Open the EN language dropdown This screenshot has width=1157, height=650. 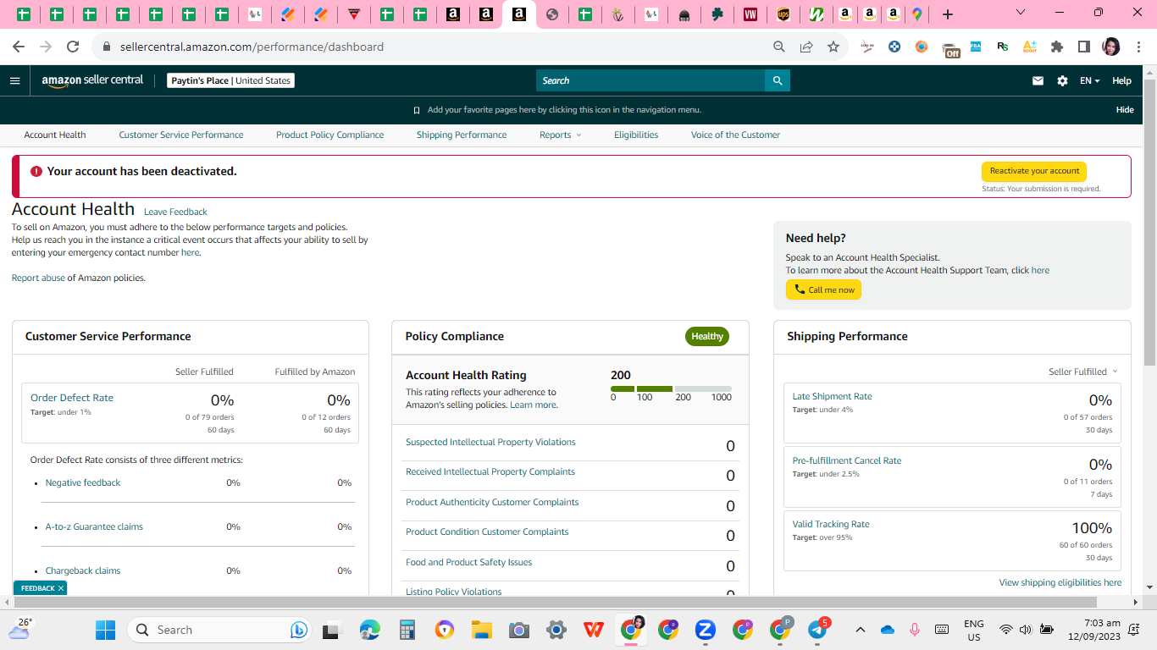click(1089, 80)
